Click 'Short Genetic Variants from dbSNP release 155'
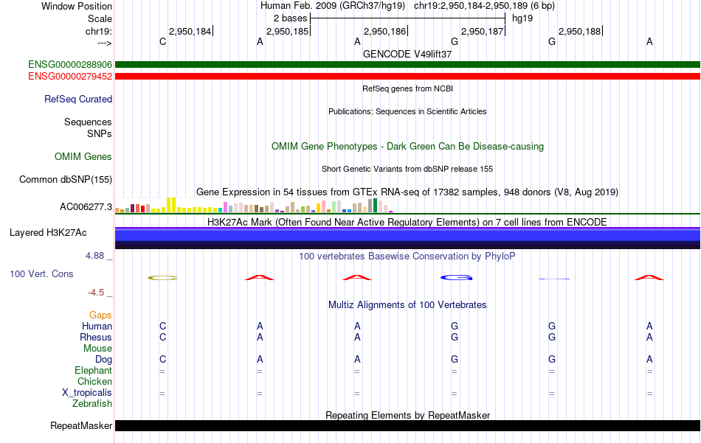Viewport: 701px width, 443px height. tap(407, 169)
